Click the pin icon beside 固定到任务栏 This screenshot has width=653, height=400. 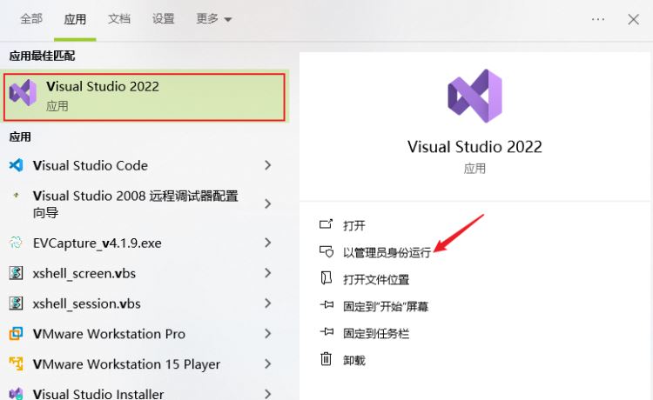tap(326, 332)
